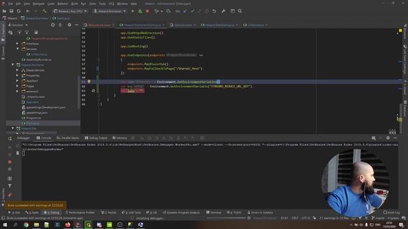Click the green VCS commit checkmark
Viewport: 408px width, 229px height.
[x=193, y=11]
